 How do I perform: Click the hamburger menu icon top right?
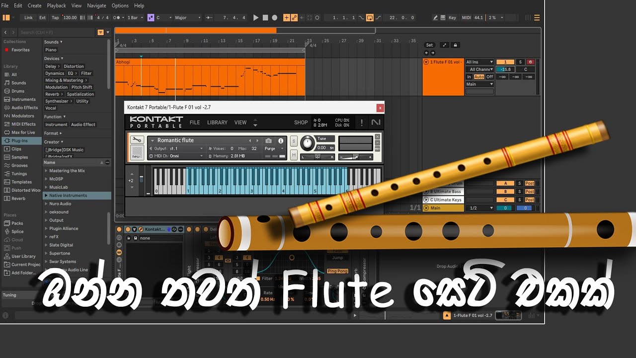coord(537,17)
